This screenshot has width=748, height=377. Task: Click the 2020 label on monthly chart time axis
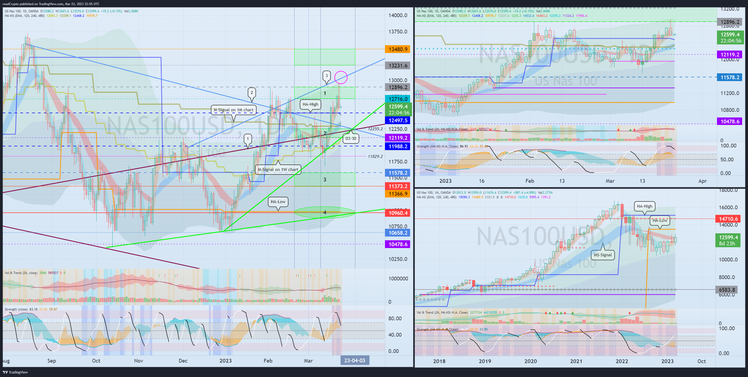click(530, 361)
